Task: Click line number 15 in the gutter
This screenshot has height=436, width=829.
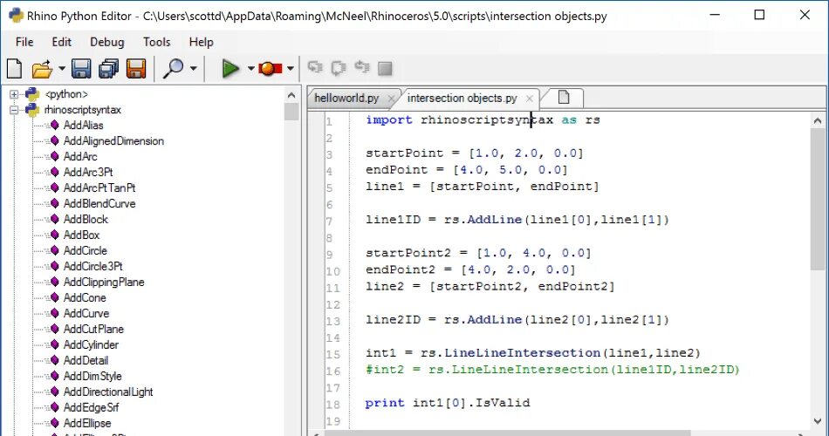Action: 333,354
